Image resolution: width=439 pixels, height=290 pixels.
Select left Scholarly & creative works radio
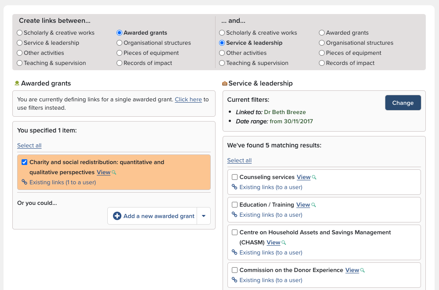[x=19, y=33]
